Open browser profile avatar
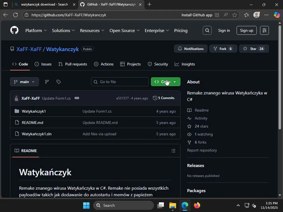The height and width of the screenshot is (212, 283). click(x=256, y=15)
